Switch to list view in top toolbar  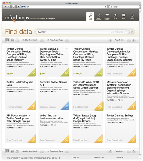click(12, 40)
